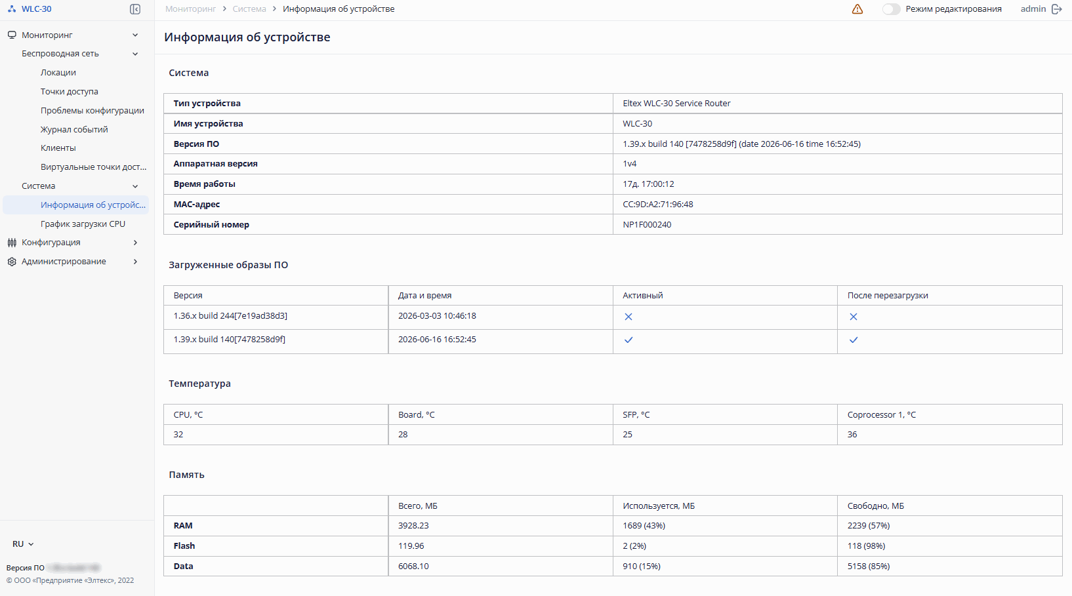Collapse the Мониторинг section chevron

click(135, 35)
